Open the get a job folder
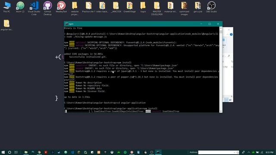The image size is (276, 155). pyautogui.click(x=198, y=7)
